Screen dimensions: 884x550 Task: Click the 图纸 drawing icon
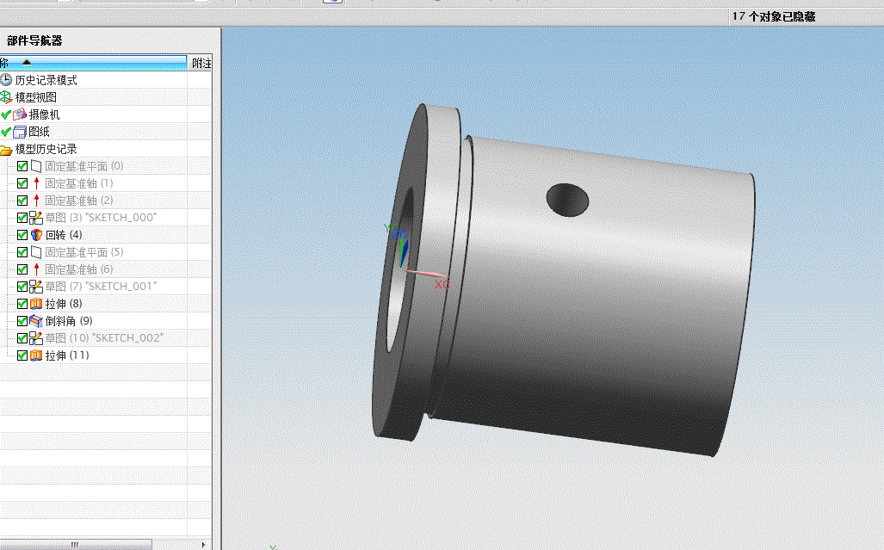[20, 132]
